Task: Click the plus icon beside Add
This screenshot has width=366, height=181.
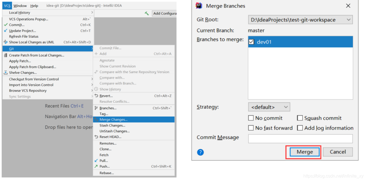Action: (x=96, y=54)
